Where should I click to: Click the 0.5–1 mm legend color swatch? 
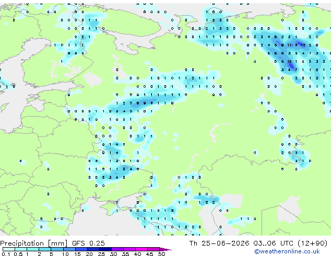[21, 249]
